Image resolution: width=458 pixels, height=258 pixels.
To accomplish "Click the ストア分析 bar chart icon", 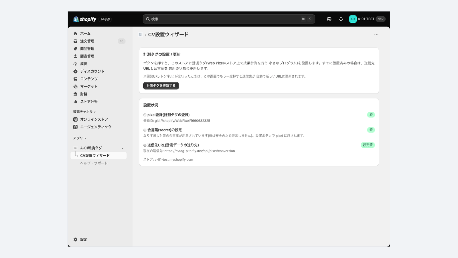I will point(75,101).
